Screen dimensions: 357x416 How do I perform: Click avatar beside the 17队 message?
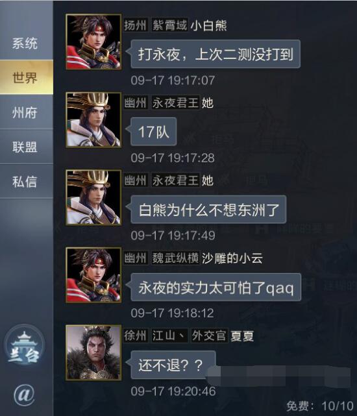pos(93,119)
